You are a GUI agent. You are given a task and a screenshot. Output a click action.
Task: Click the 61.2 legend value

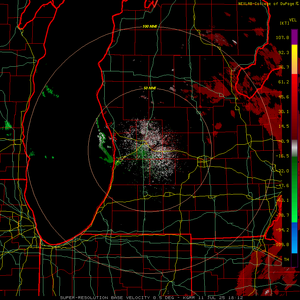(284, 82)
